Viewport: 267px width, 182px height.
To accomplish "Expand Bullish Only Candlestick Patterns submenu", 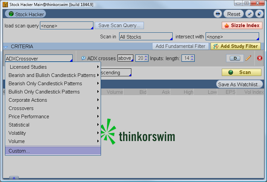I will click(x=53, y=92).
